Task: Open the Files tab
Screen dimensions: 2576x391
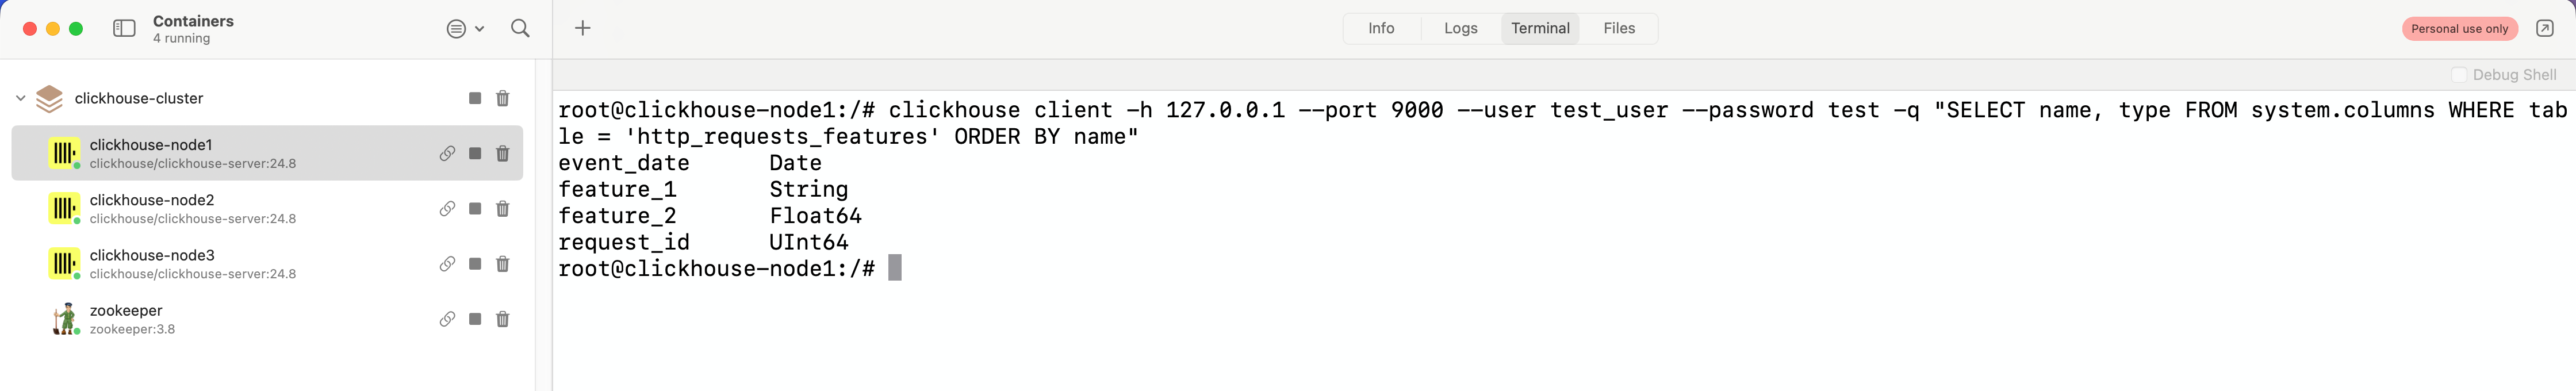Action: point(1618,28)
